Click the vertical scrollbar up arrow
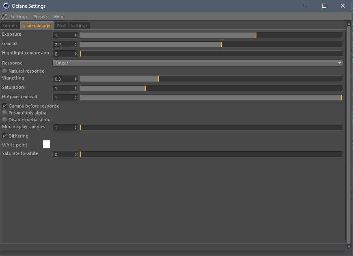The width and height of the screenshot is (353, 256). 349,24
